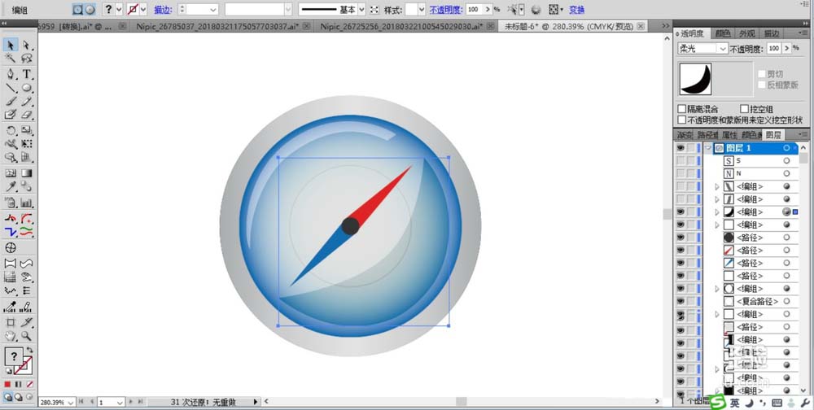This screenshot has height=410, width=814.
Task: Open the stroke color dropdown arrow
Action: click(x=143, y=9)
